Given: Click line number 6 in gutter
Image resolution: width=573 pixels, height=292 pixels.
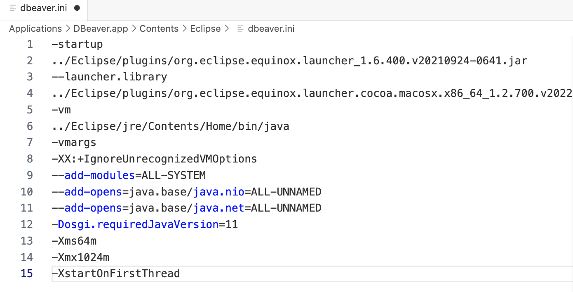Looking at the screenshot, I should [x=30, y=126].
